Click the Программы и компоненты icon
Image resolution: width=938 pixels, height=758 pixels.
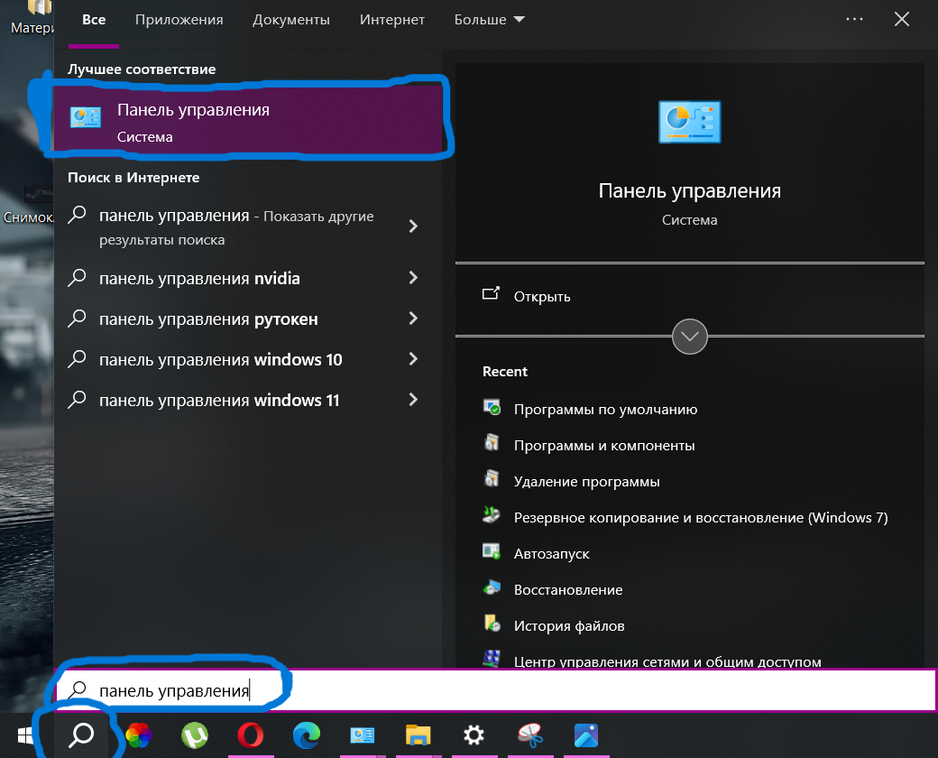(492, 443)
